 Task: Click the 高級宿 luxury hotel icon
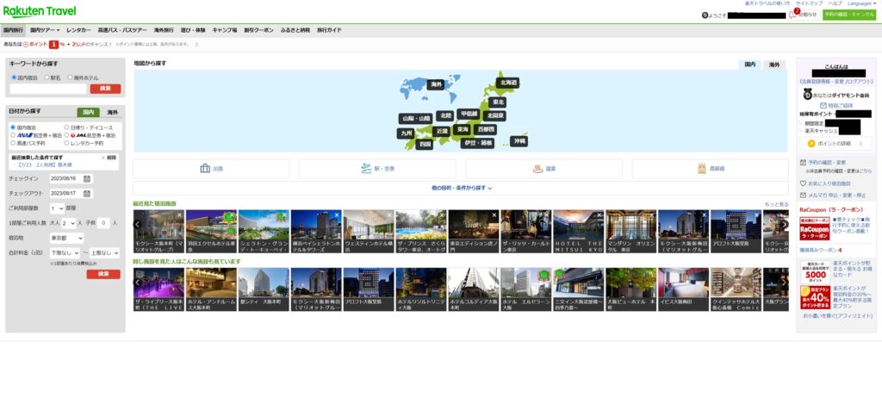[701, 169]
